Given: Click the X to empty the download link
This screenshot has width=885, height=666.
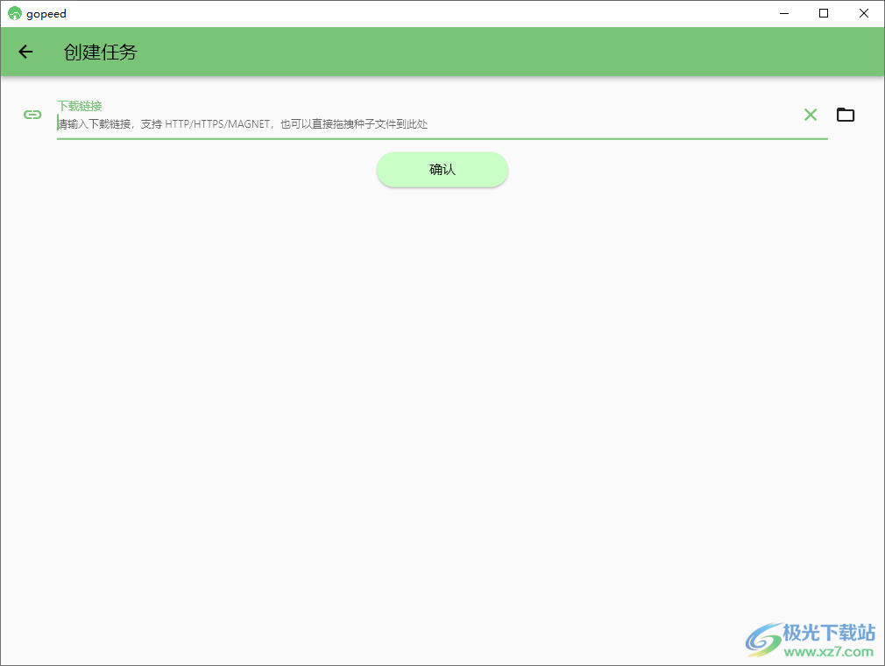Looking at the screenshot, I should 810,114.
